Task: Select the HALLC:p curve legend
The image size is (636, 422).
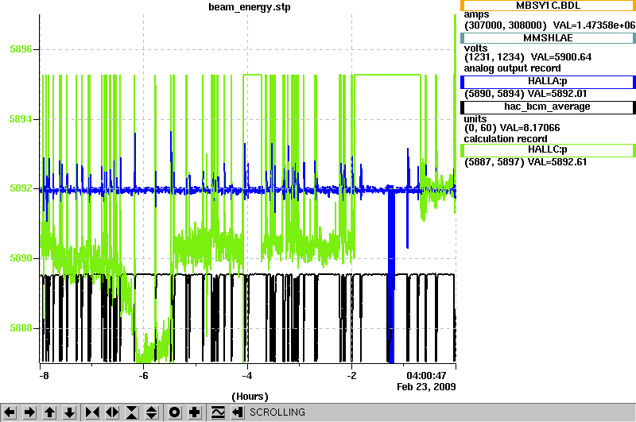Action: (x=548, y=150)
